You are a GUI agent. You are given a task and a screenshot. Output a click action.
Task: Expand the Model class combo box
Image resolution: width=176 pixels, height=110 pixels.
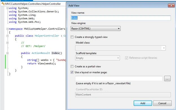click(120, 48)
